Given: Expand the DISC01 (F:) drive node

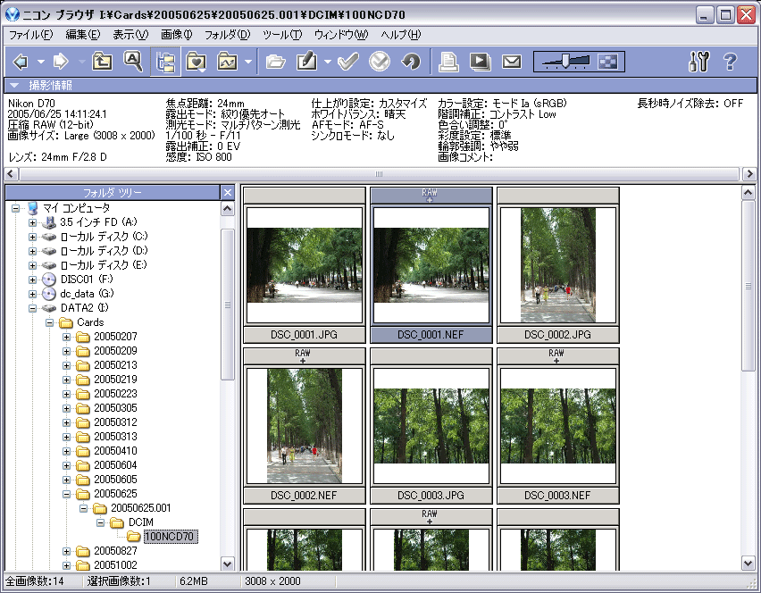Looking at the screenshot, I should coord(32,280).
